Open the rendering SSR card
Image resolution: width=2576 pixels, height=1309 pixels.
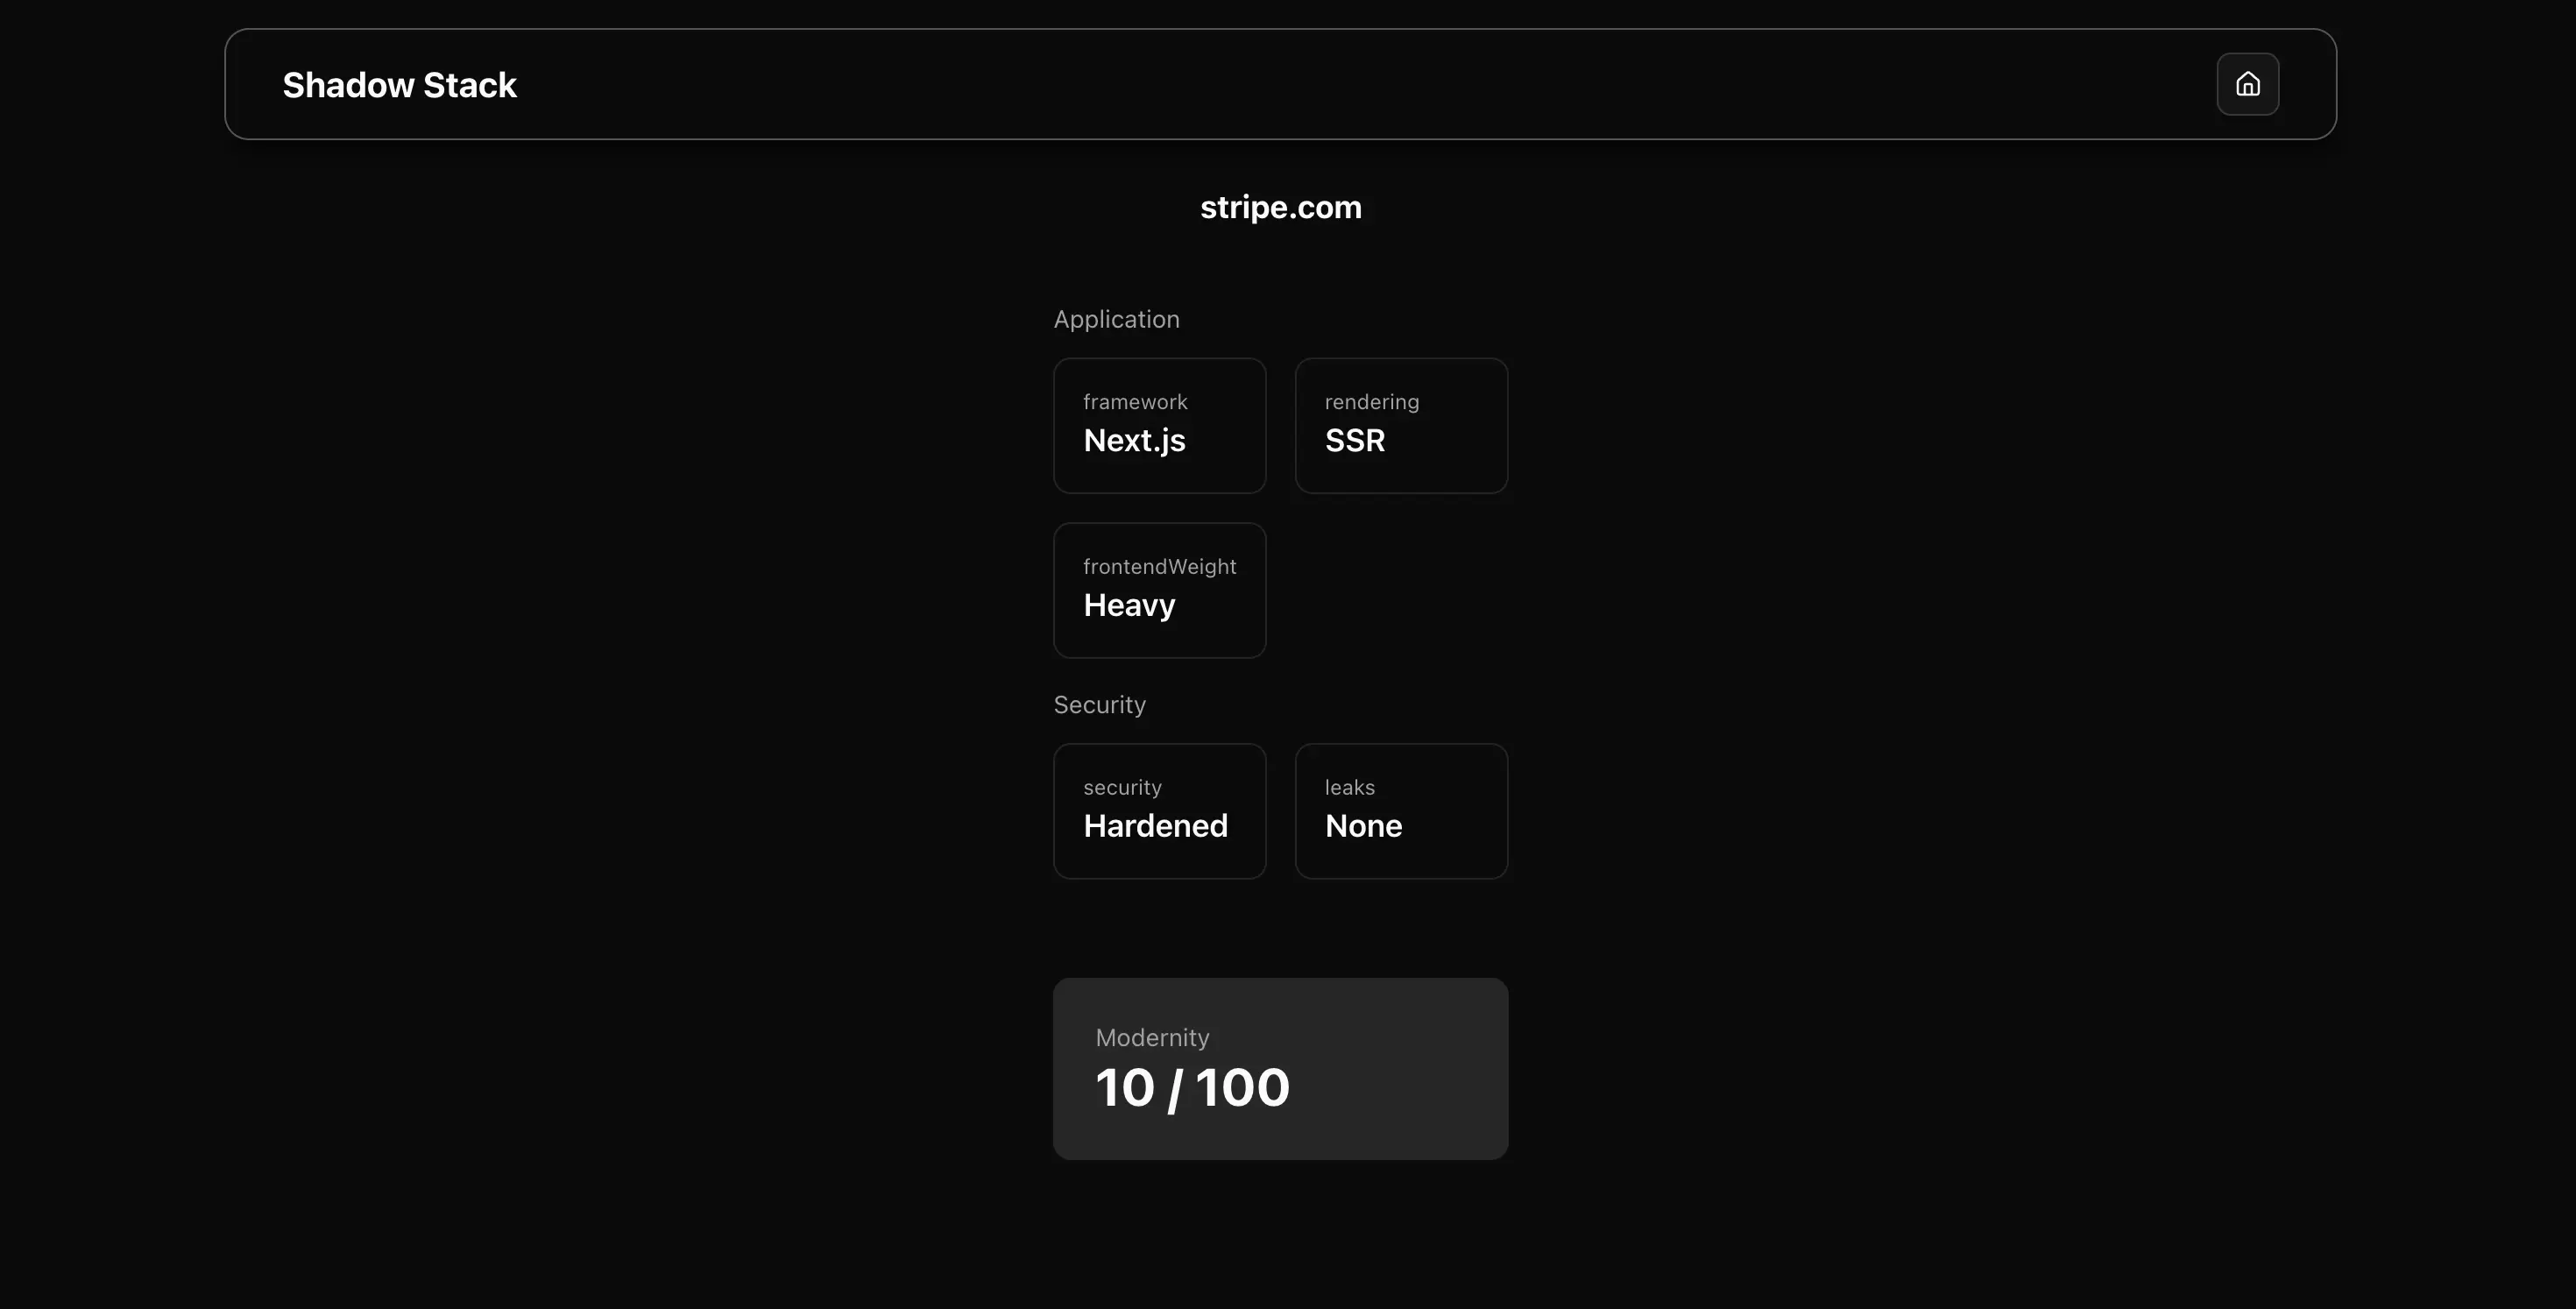pos(1401,425)
